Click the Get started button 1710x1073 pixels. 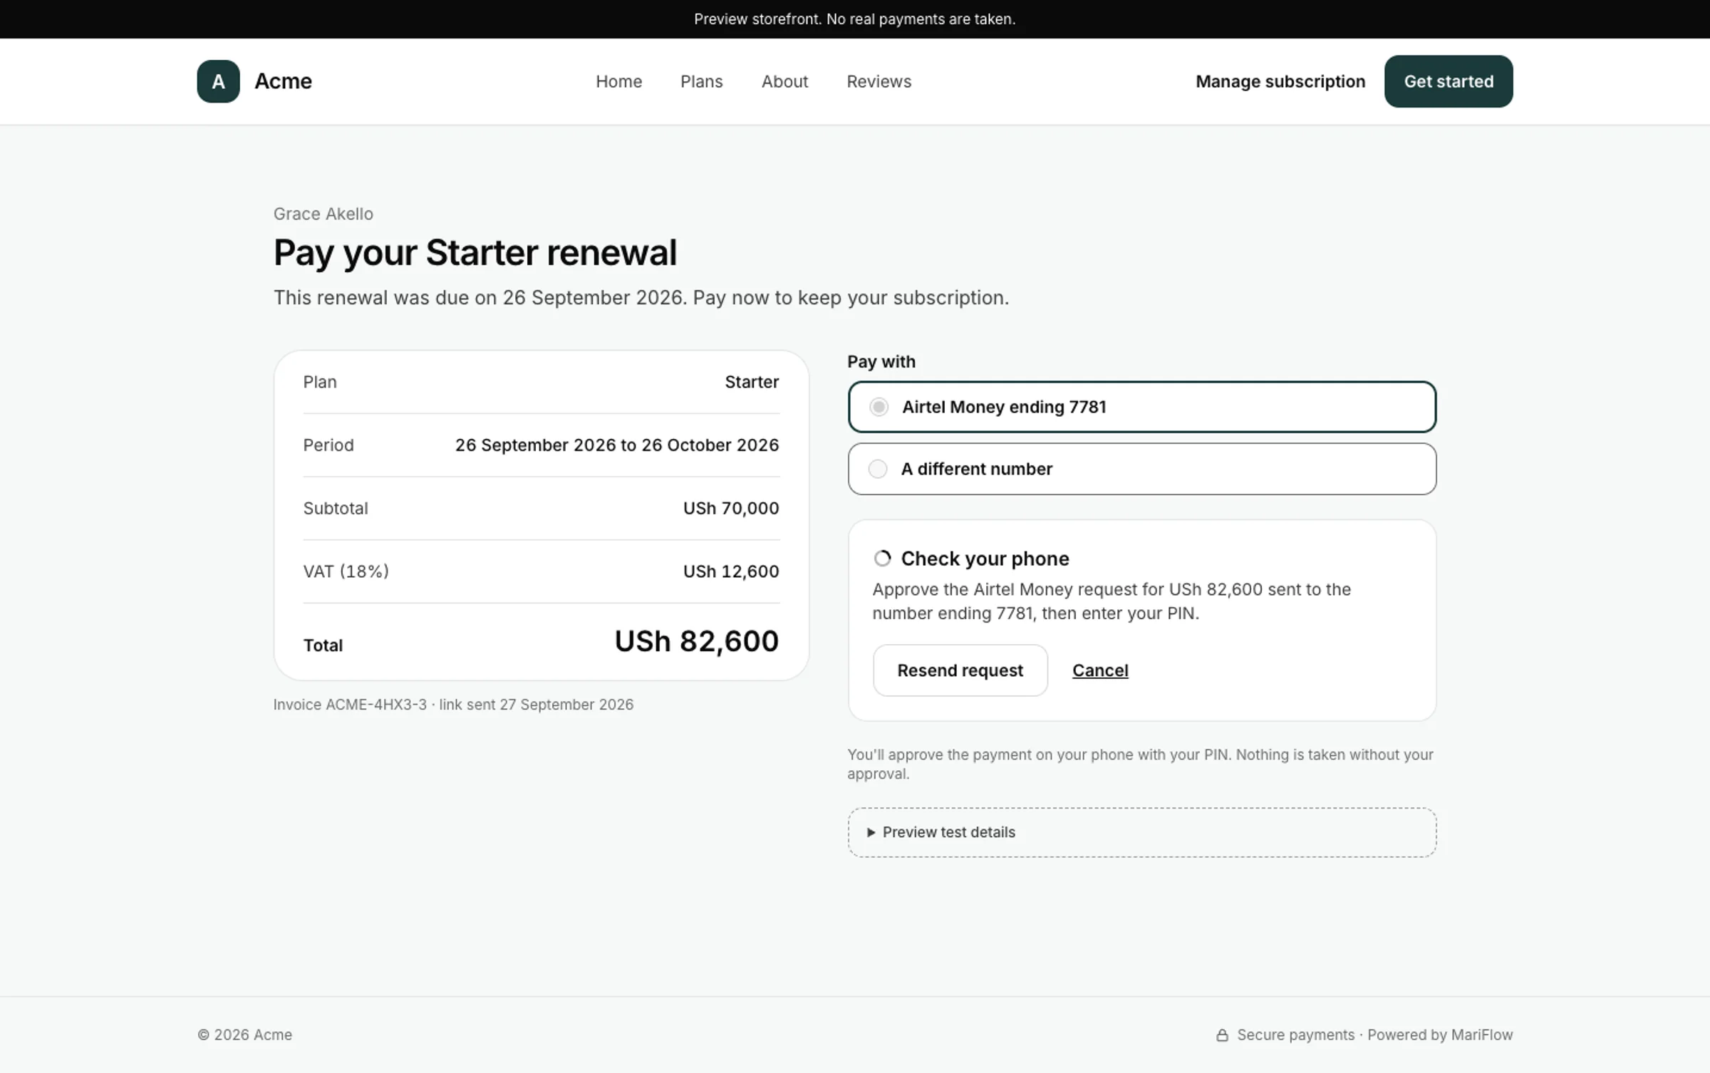pos(1449,81)
